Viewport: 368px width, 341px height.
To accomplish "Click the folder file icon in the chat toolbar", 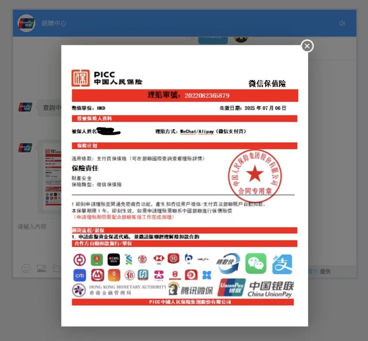I will click(57, 268).
